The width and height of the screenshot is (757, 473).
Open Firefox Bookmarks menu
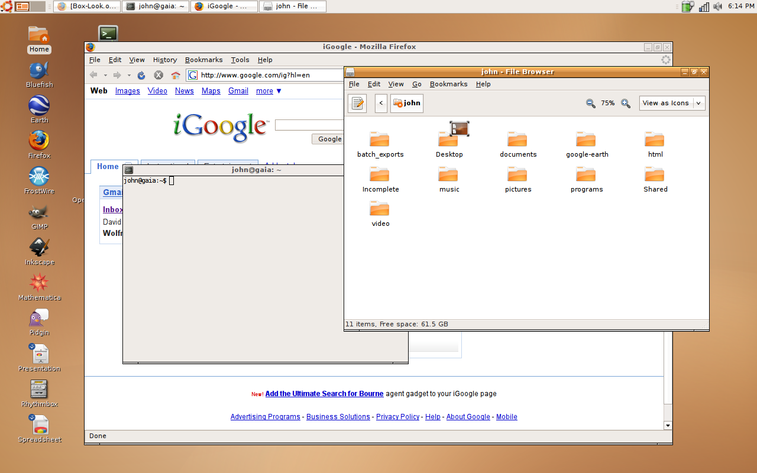click(x=204, y=60)
